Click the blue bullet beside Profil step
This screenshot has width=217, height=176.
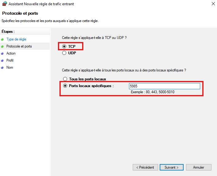coord(2,60)
